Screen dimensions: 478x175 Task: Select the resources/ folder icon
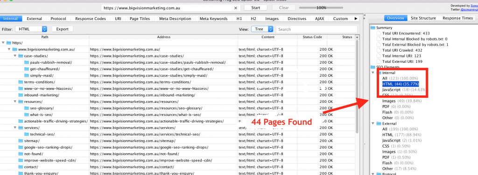[21, 101]
